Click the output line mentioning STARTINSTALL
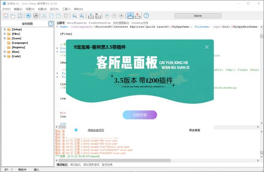Image resolution: width=264 pixels, height=172 pixels. point(92,147)
